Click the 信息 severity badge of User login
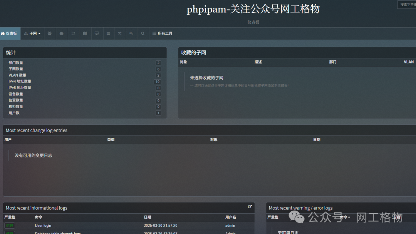 pos(10,226)
